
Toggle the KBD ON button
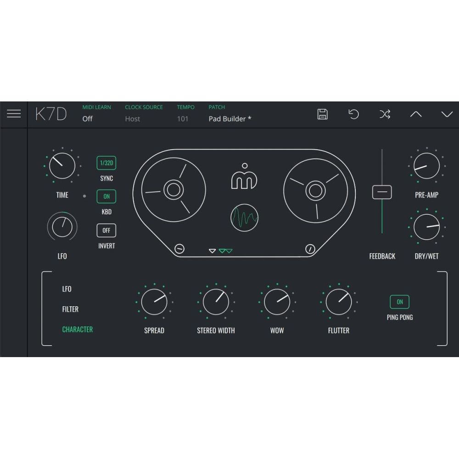(x=106, y=196)
